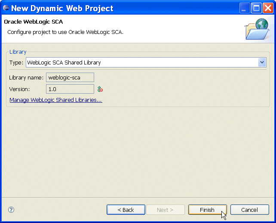
Task: Open the library Type dropdown arrow
Action: coord(262,62)
